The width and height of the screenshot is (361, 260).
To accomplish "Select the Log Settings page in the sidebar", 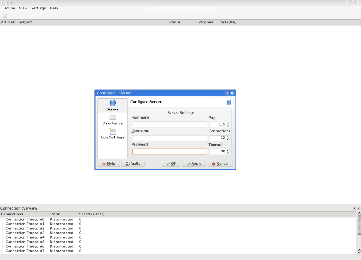I will pyautogui.click(x=112, y=133).
